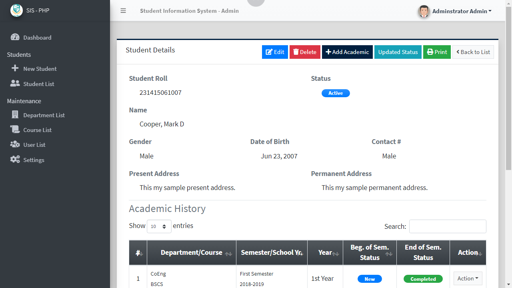Open New Student form
This screenshot has width=512, height=288.
[x=55, y=68]
